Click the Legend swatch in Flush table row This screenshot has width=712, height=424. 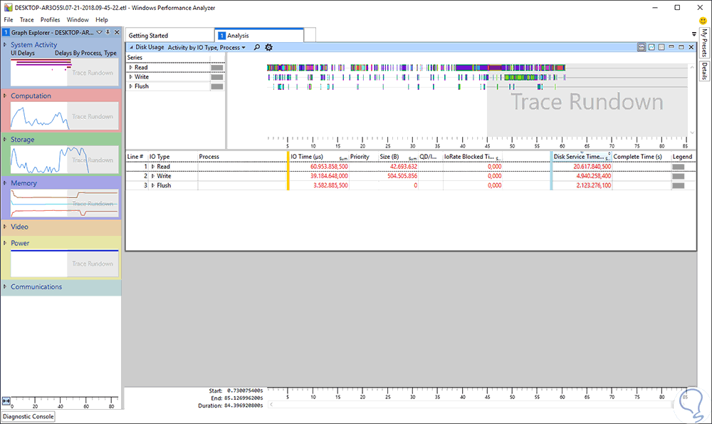click(679, 185)
